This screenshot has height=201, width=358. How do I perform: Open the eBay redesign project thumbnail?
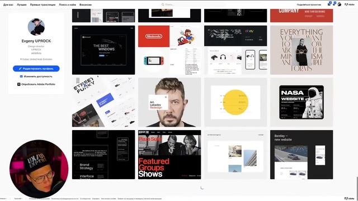(235, 50)
